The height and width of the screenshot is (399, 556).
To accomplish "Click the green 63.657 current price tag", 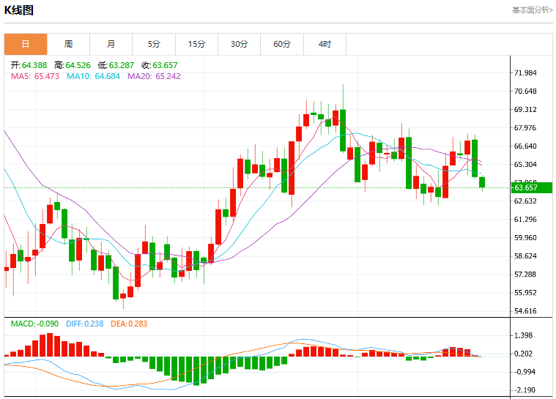I will [x=532, y=188].
